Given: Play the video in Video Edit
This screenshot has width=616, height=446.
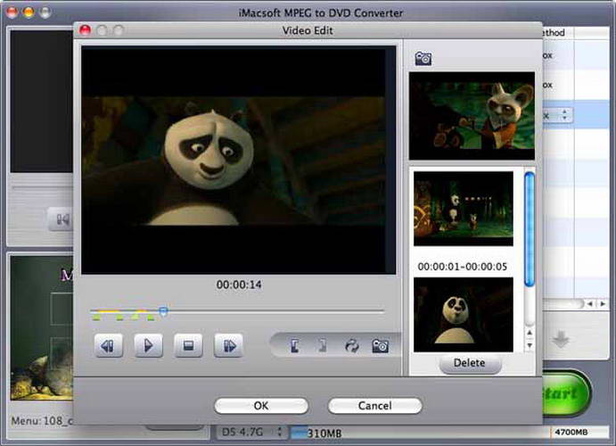Looking at the screenshot, I should 149,346.
